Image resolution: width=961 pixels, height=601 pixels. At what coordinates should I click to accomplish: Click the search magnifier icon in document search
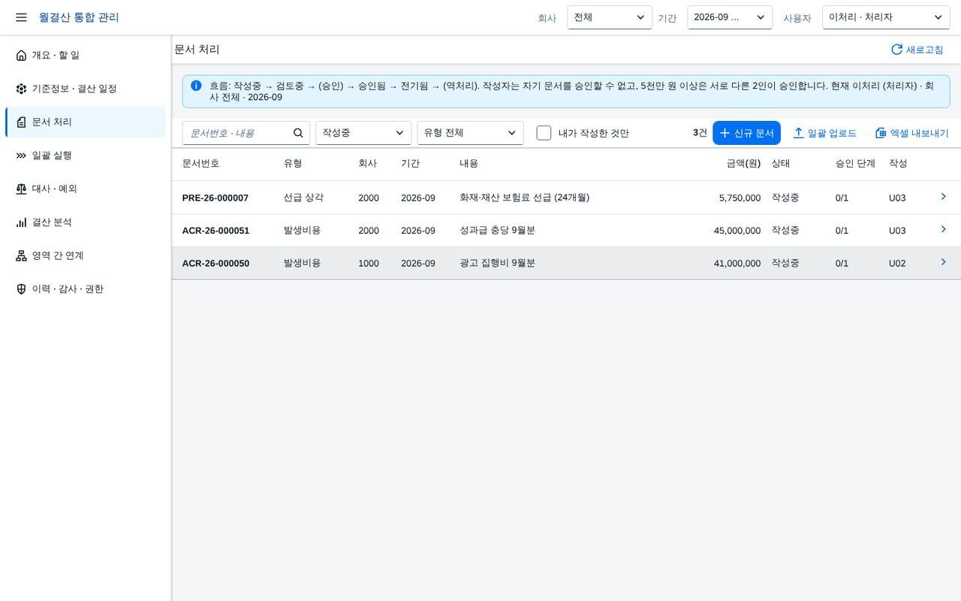coord(298,133)
